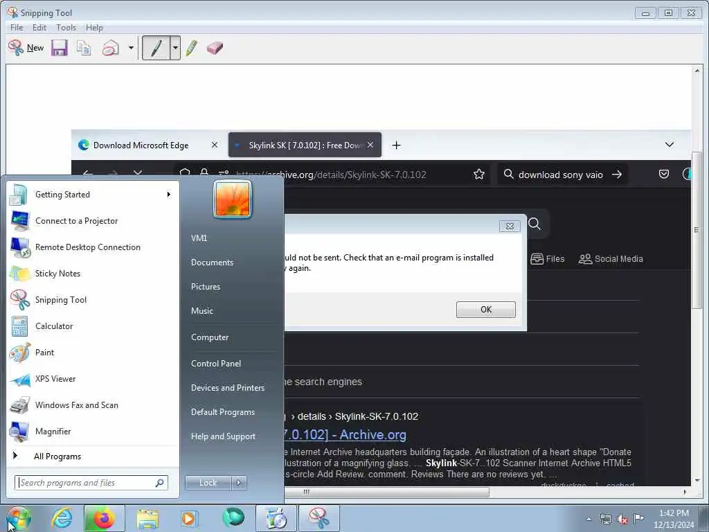Open Pictures from Start menu

point(206,286)
